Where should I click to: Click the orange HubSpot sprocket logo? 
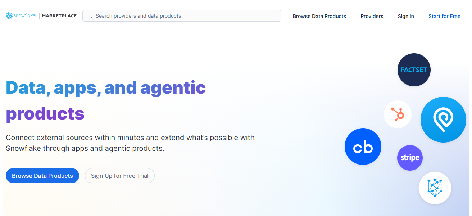tap(398, 114)
